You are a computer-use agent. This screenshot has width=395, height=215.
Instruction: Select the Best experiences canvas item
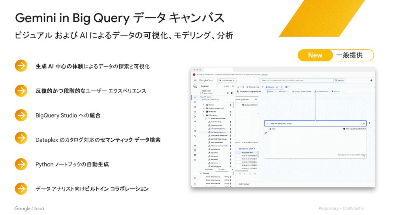pos(215,125)
